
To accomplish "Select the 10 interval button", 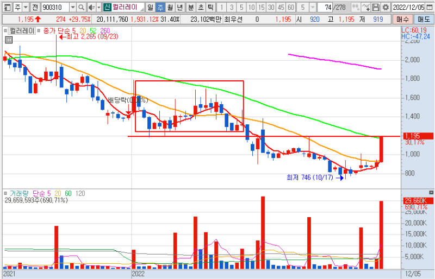I will [x=251, y=7].
